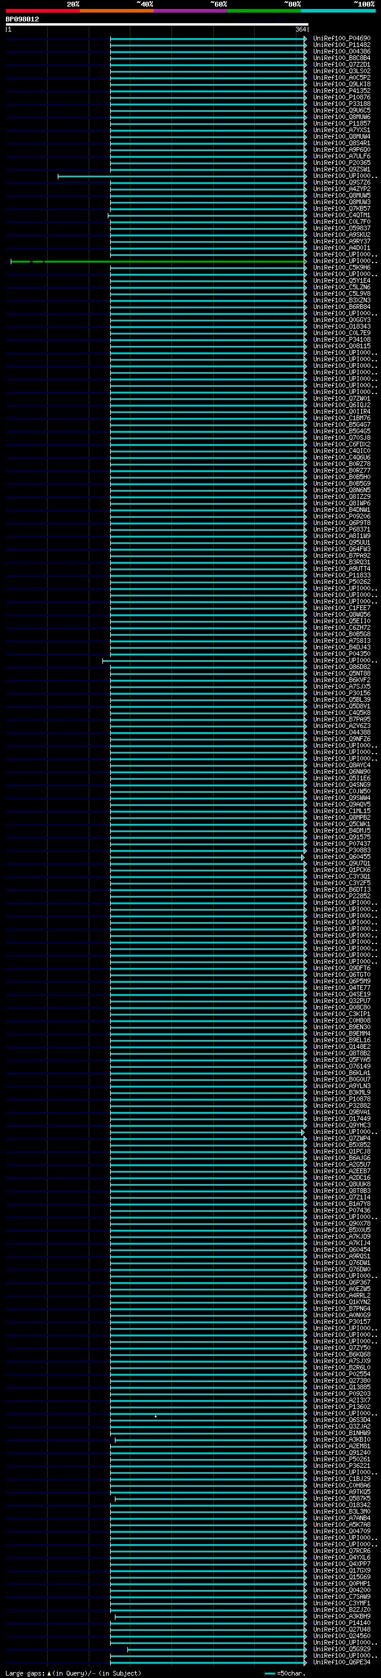Click the white query sequence bar
This screenshot has height=1678, width=381.
tap(157, 25)
